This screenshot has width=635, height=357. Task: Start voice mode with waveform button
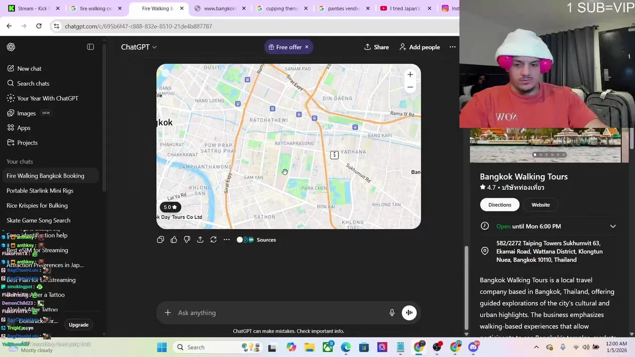tap(409, 313)
